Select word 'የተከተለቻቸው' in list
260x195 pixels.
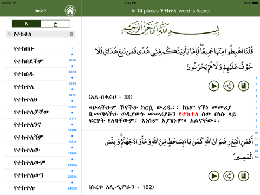pos(36,112)
